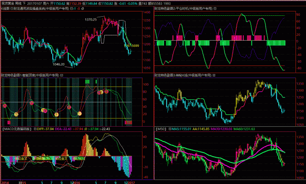Screen dimensions: 306x184
Task: Click the green signal block atop 智能顶底 chart
Action: [87, 82]
